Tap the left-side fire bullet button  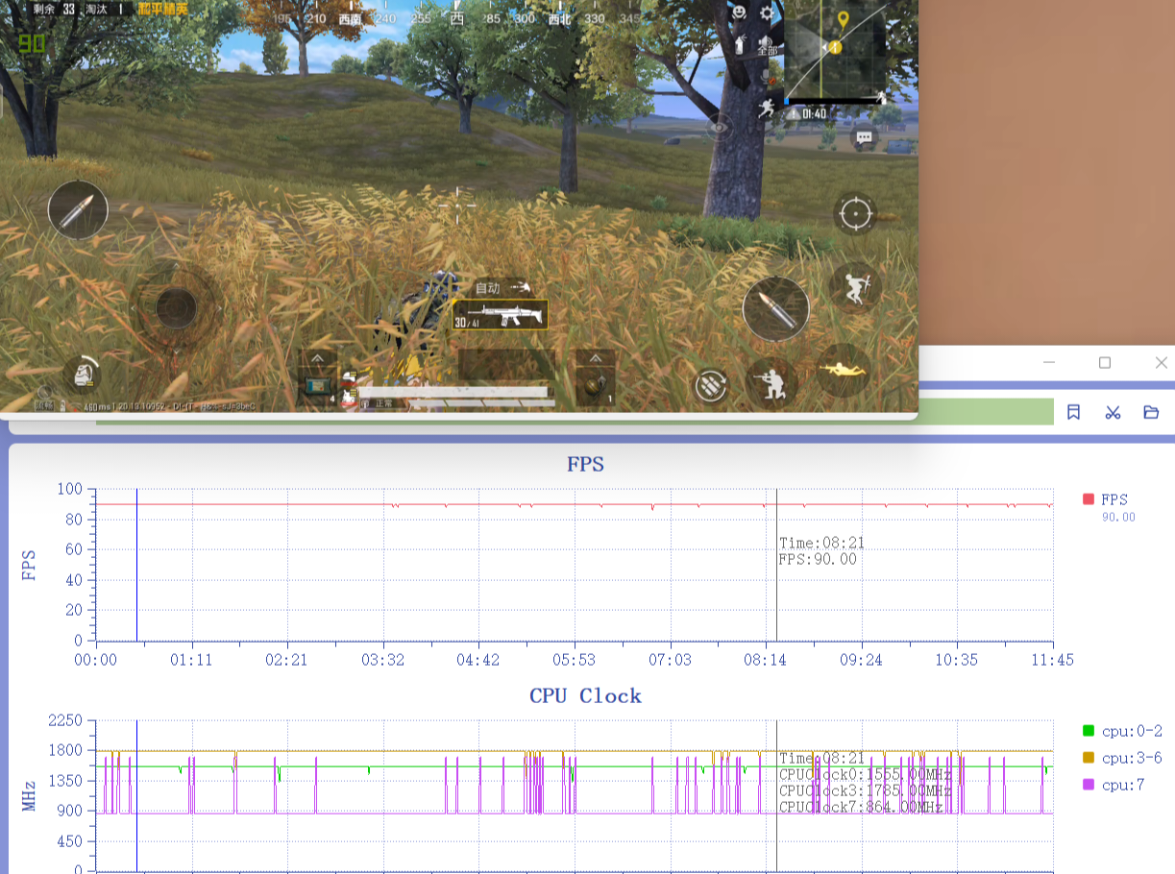[77, 210]
